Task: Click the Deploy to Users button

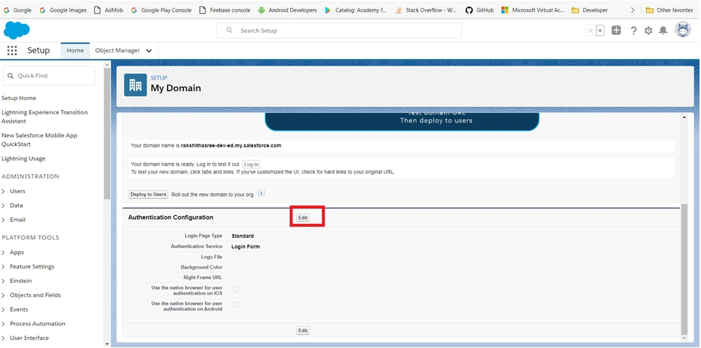Action: 149,195
